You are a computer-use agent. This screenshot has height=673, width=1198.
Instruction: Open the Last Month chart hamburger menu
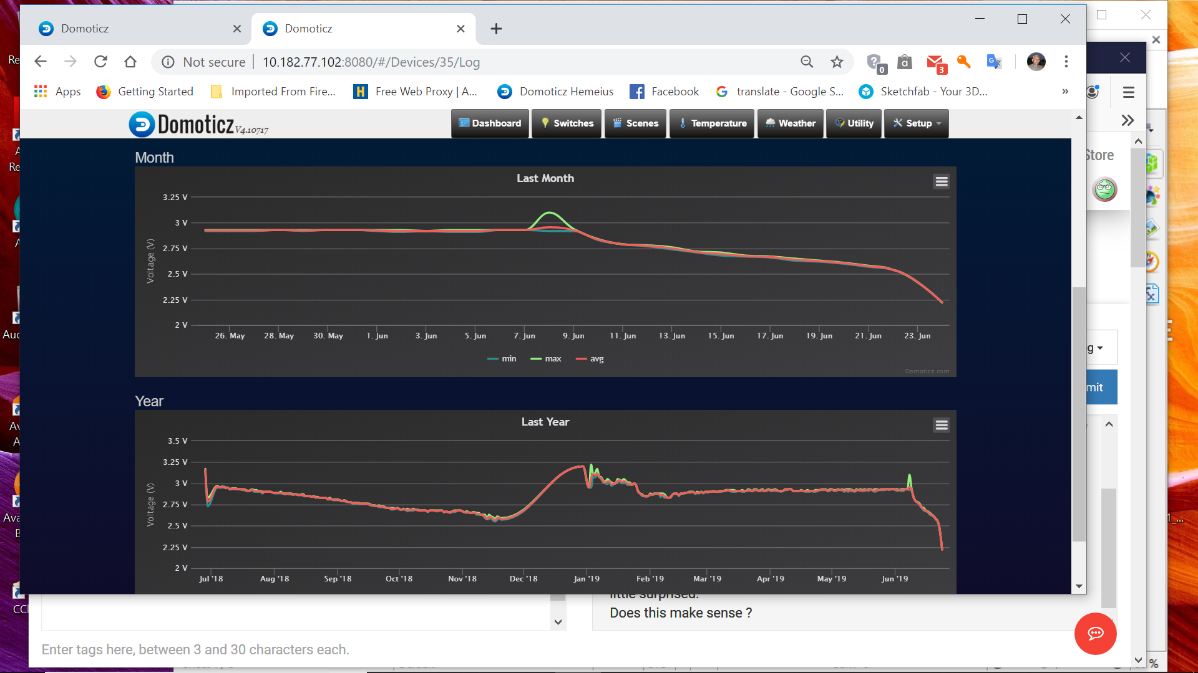(941, 181)
